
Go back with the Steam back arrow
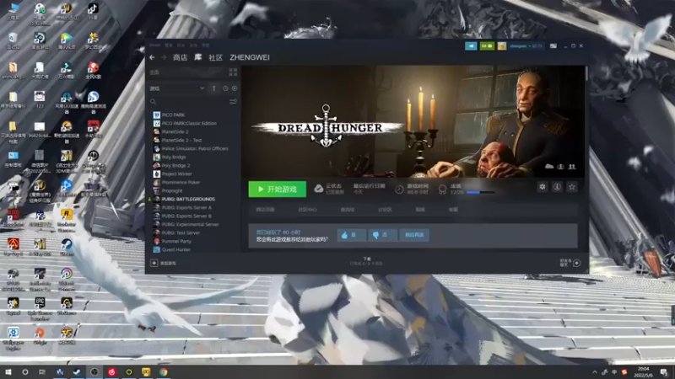[x=152, y=57]
